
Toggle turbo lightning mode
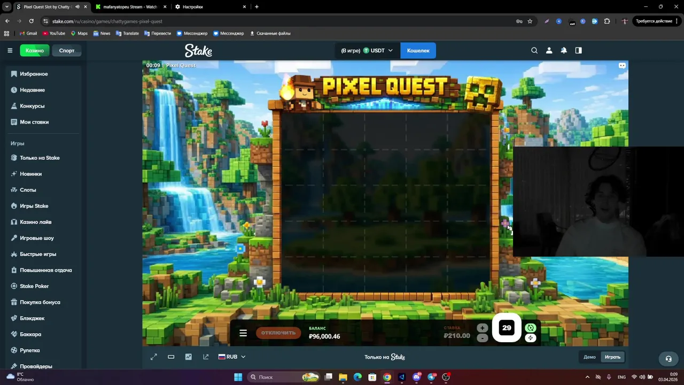tap(530, 338)
